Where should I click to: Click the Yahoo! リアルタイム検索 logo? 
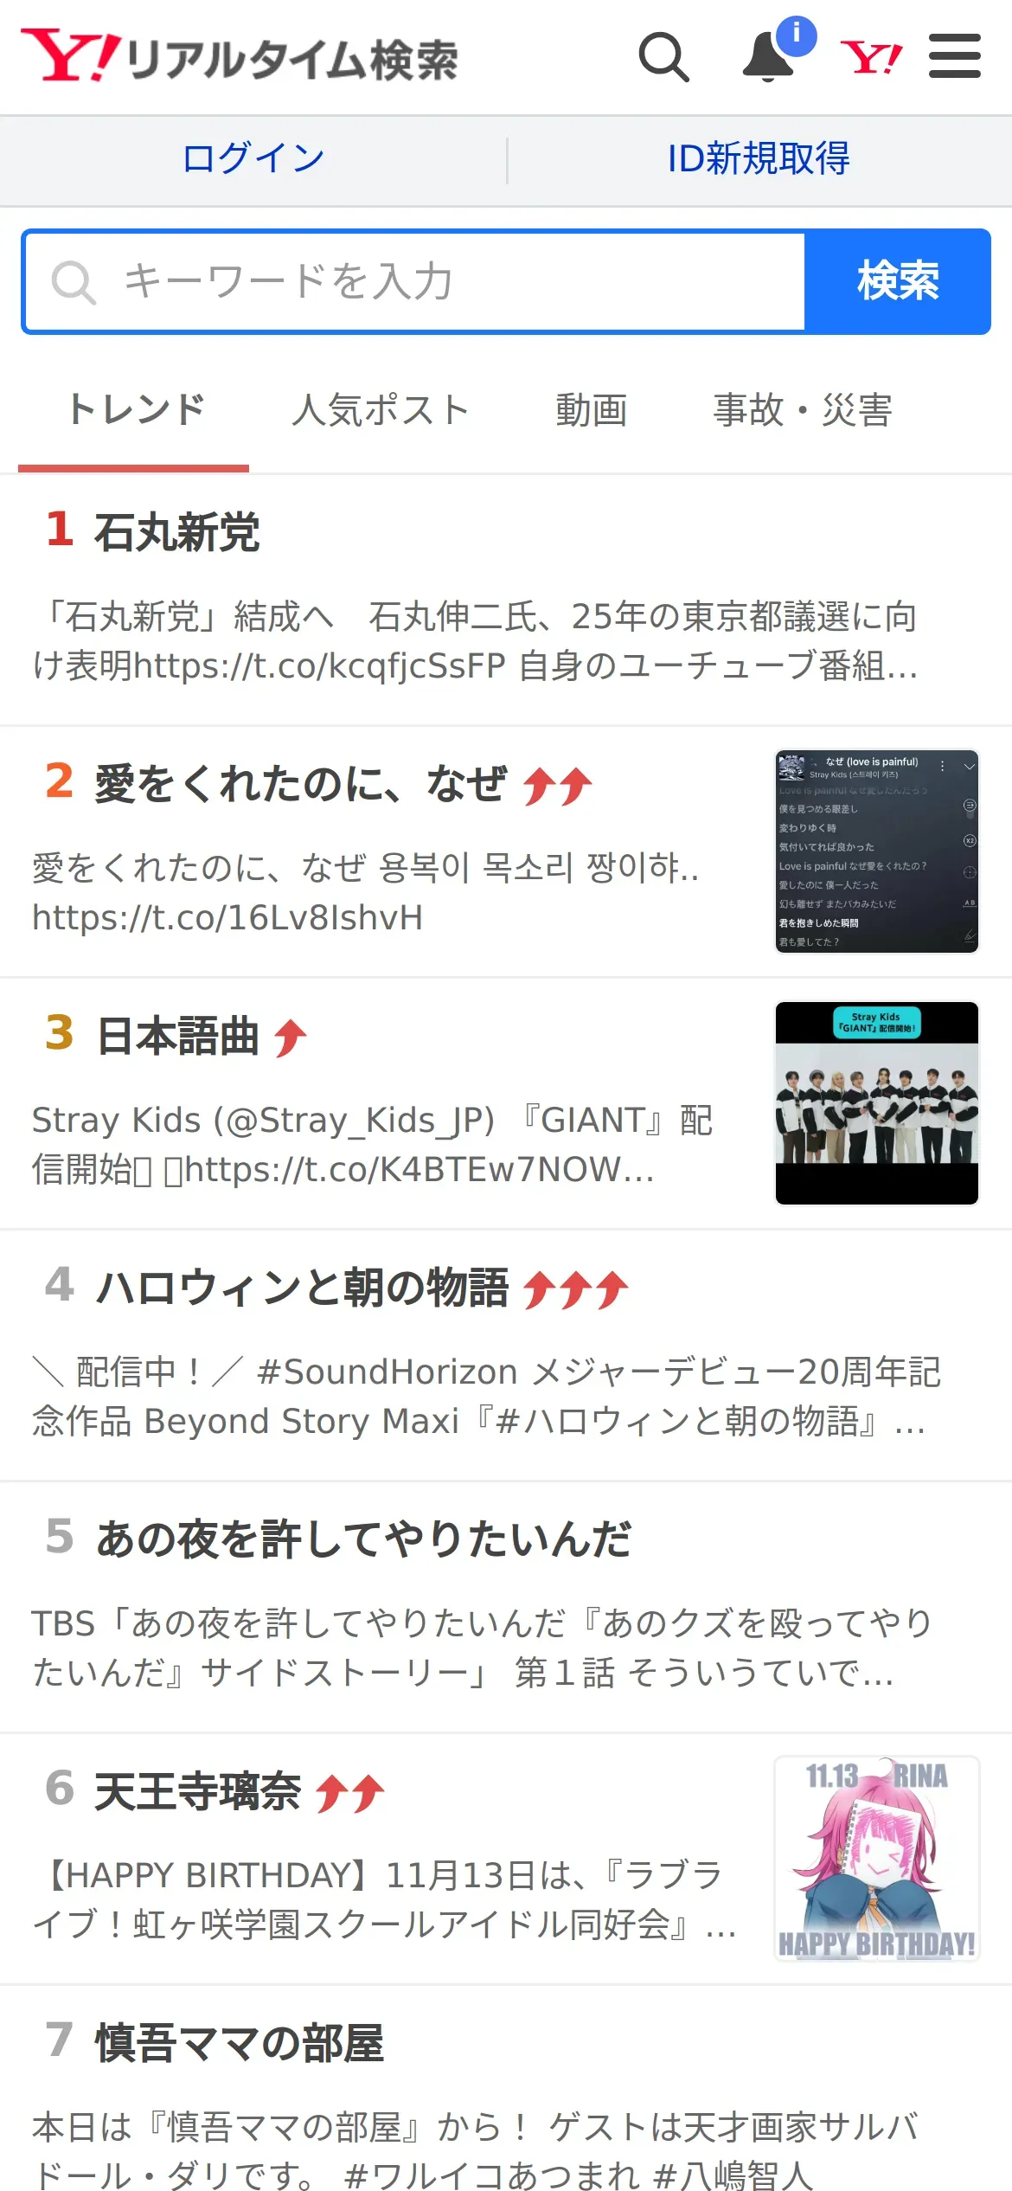pyautogui.click(x=240, y=57)
